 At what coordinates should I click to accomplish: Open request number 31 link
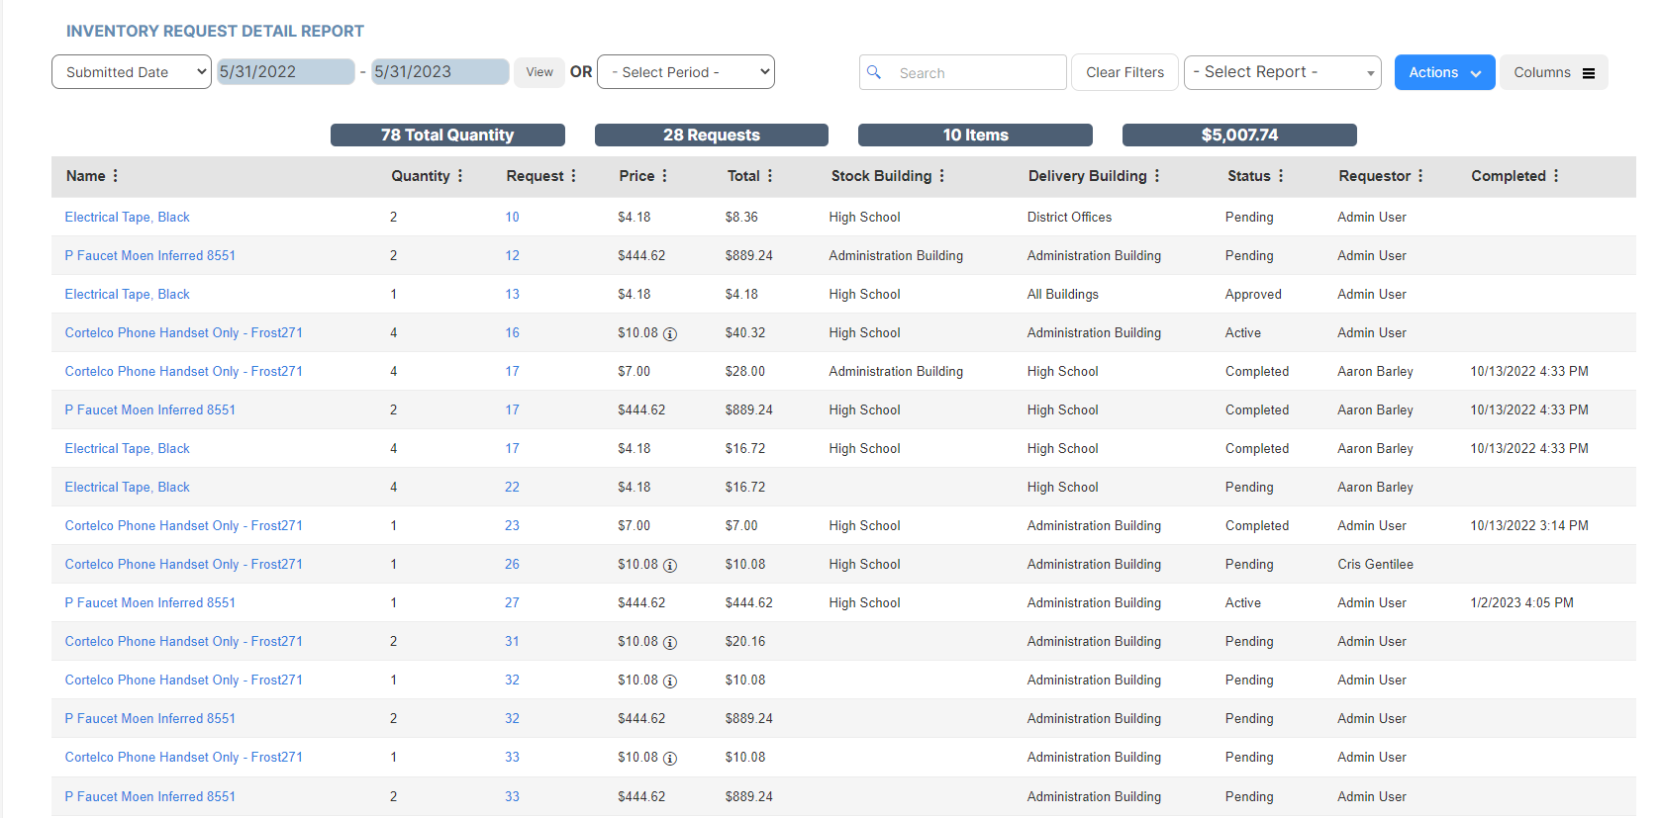(512, 641)
